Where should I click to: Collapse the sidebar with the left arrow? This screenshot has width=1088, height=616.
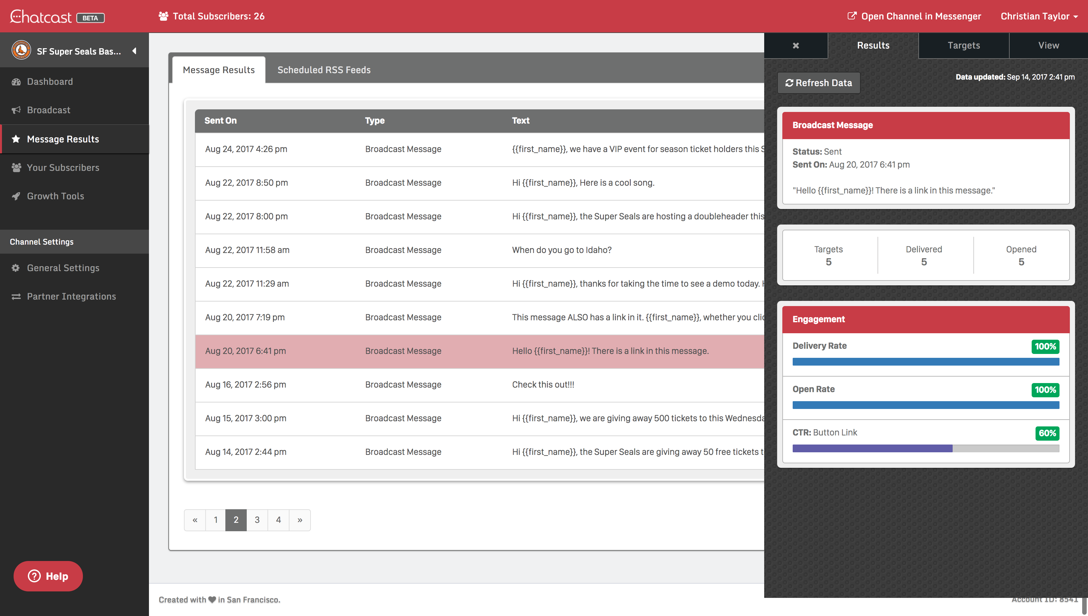134,51
